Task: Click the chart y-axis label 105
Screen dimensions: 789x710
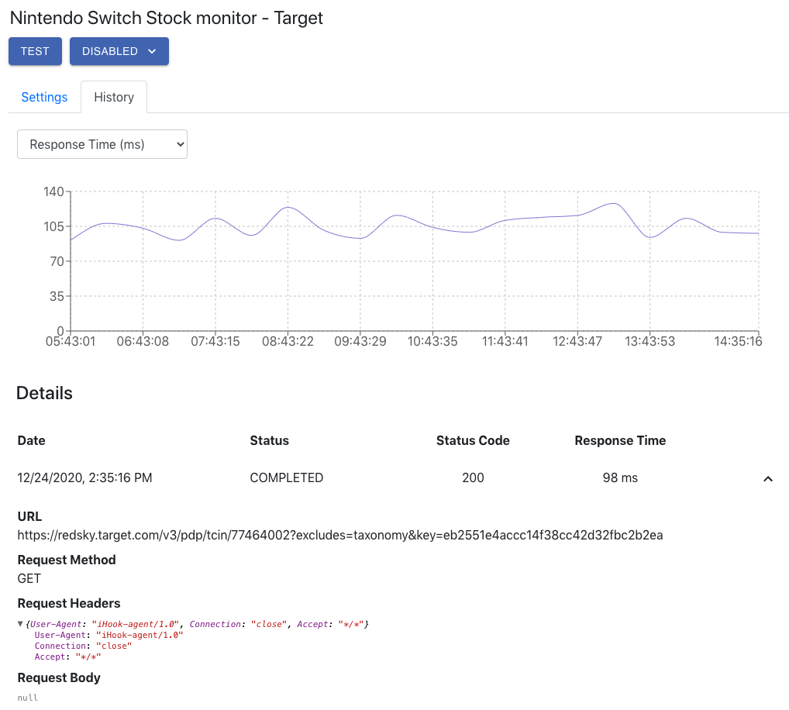Action: coord(53,226)
